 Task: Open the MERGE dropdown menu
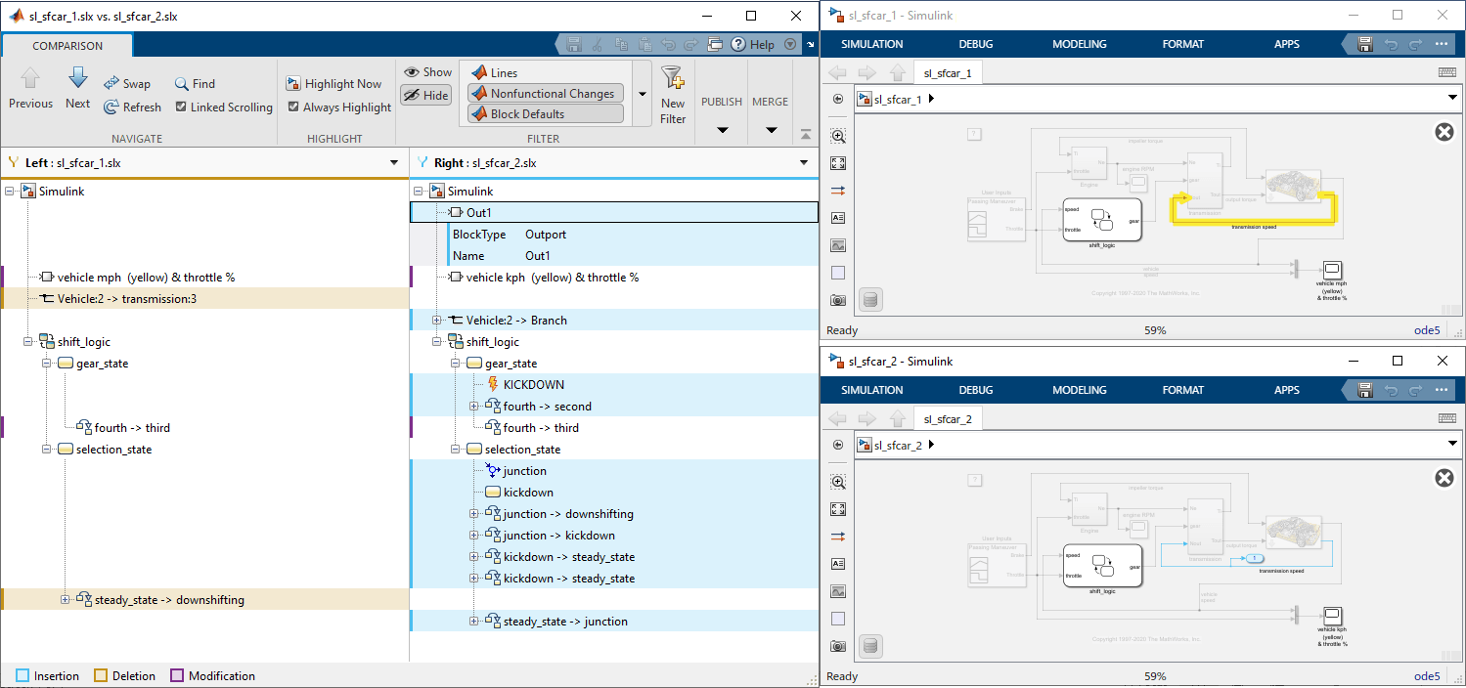(771, 130)
